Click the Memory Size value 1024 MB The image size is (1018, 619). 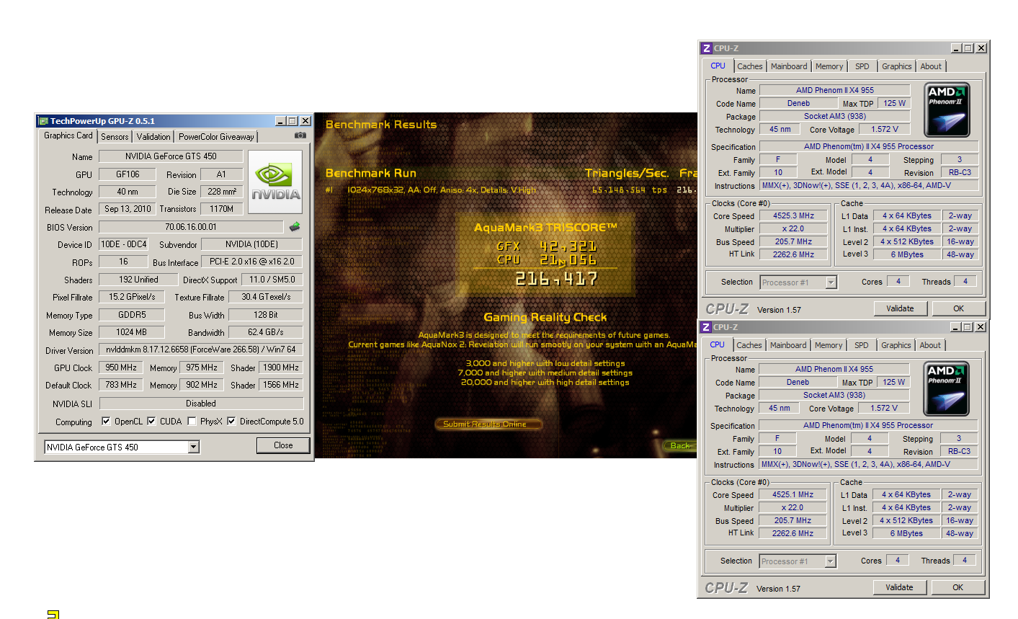pos(131,332)
